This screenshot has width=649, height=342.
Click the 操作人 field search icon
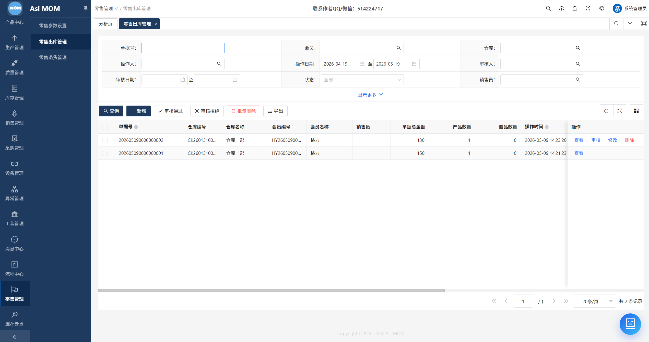[x=219, y=64]
